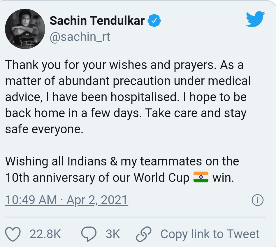This screenshot has height=247, width=276.
Task: Open the Sachin Tendulkar display name
Action: (x=97, y=21)
